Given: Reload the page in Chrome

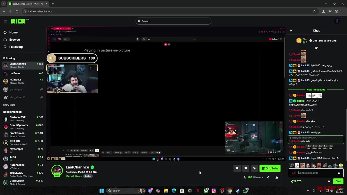Looking at the screenshot, I should 17,11.
